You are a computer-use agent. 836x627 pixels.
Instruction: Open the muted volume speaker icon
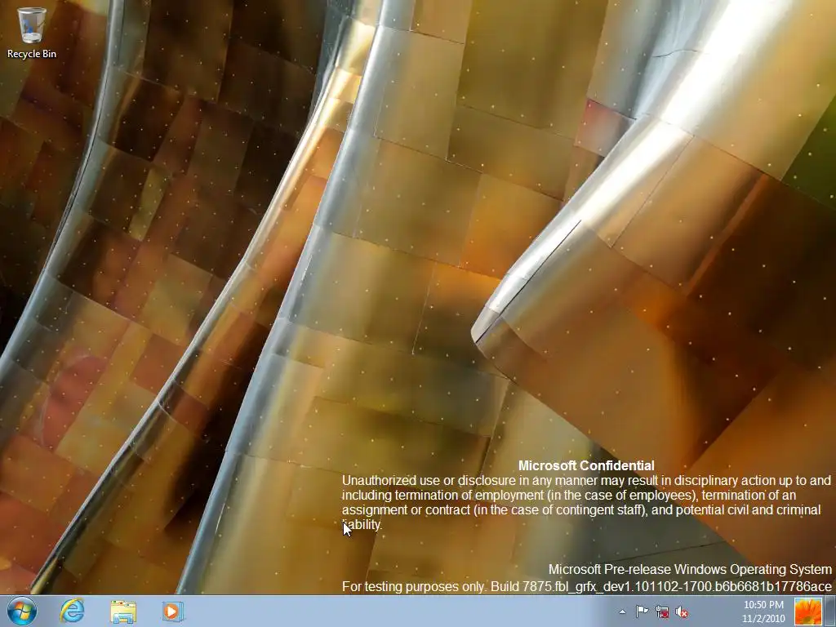point(682,611)
